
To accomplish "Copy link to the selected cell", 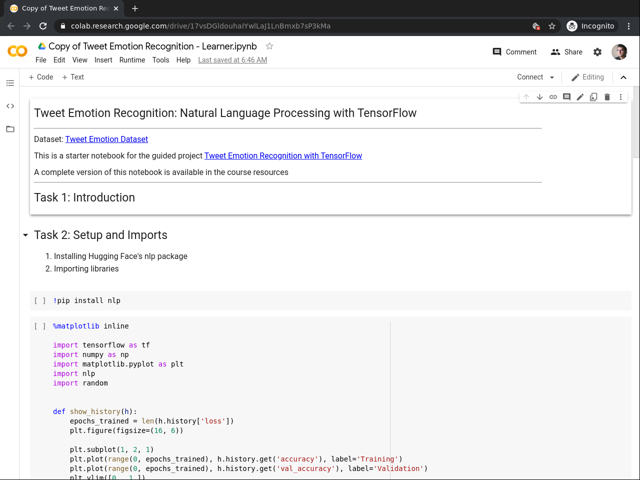I will point(553,97).
